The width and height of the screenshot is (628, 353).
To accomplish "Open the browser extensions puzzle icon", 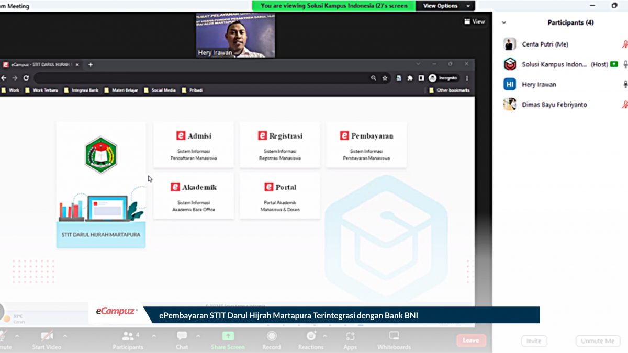I will pos(410,78).
